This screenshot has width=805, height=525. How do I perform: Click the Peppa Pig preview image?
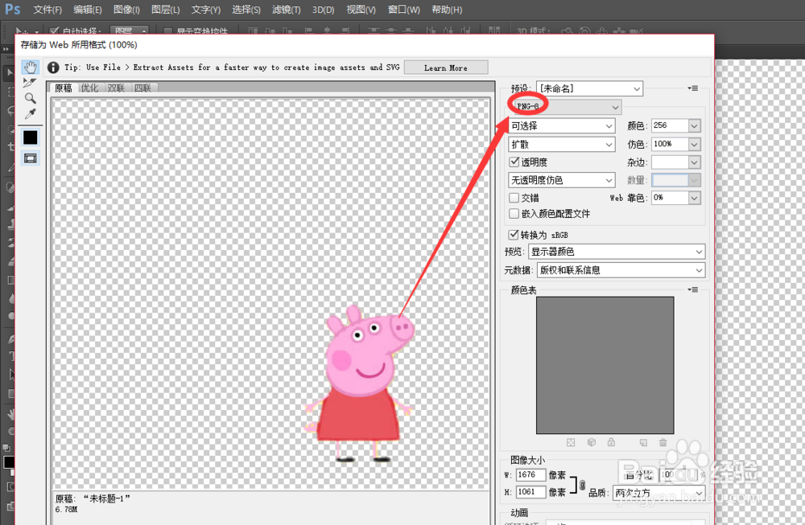pyautogui.click(x=359, y=384)
